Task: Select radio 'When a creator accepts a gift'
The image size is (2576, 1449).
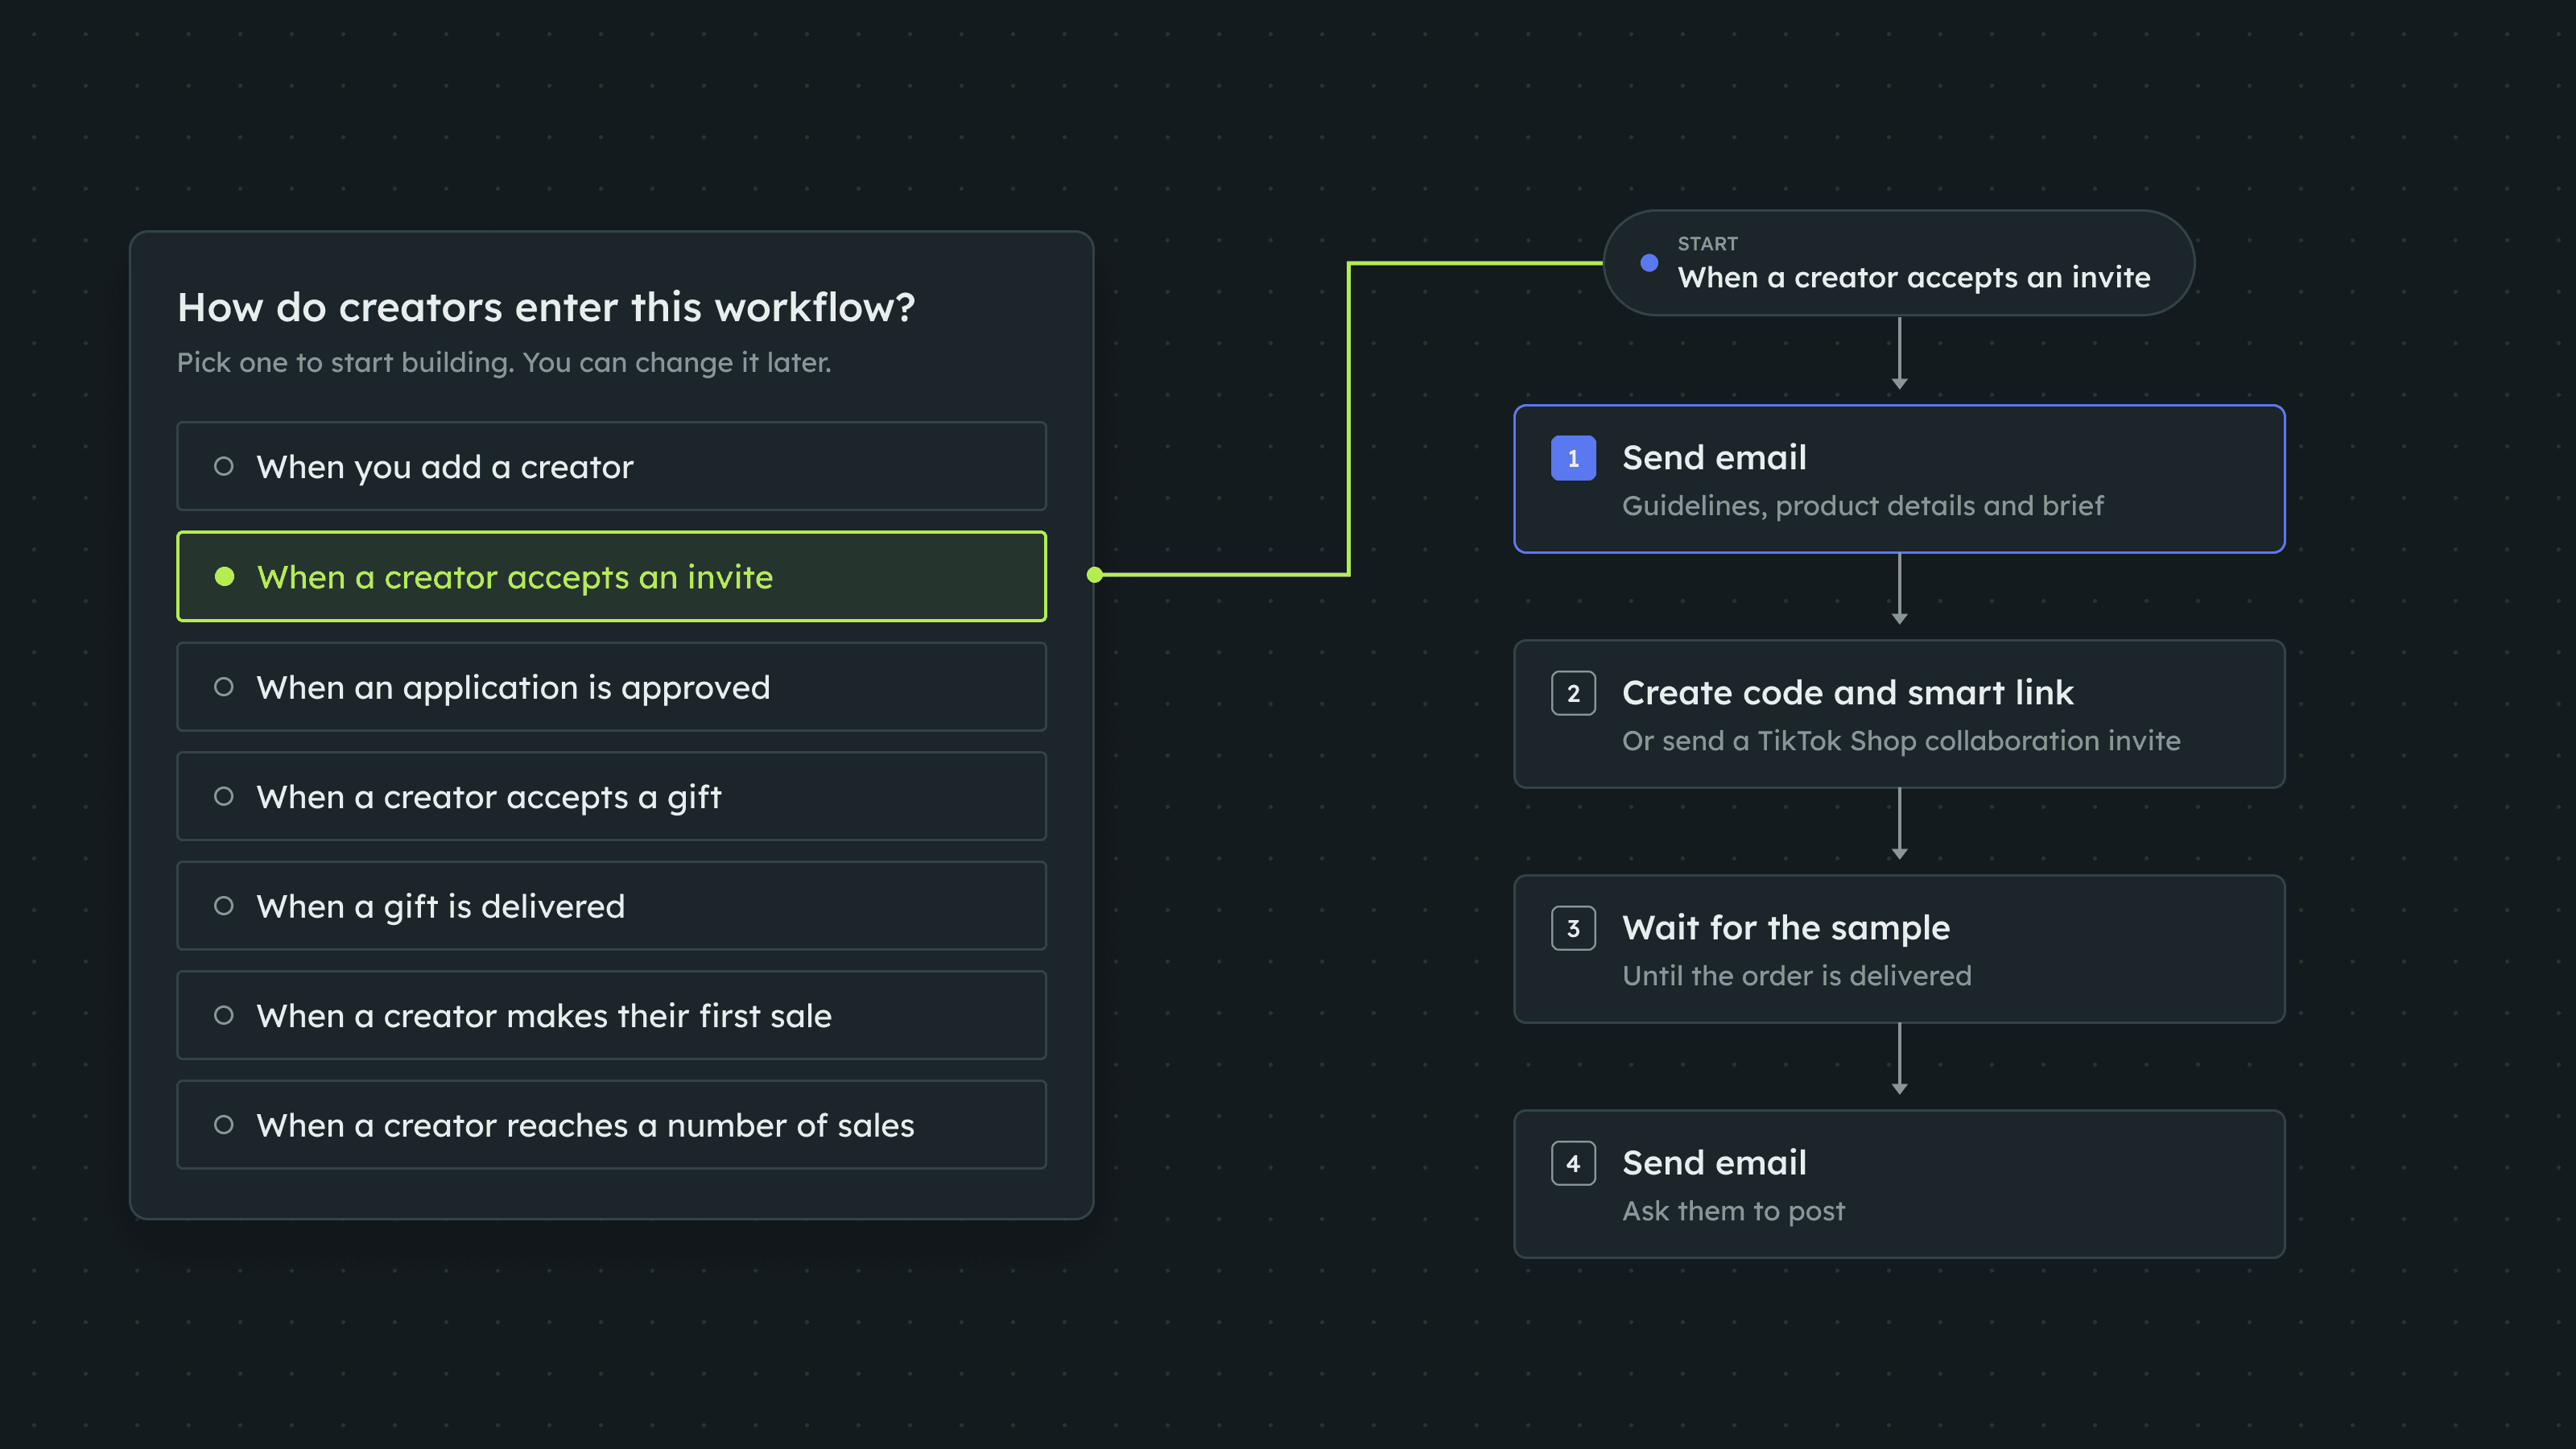Action: point(224,796)
